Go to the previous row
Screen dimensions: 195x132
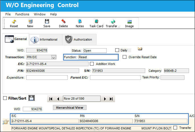coord(58,99)
